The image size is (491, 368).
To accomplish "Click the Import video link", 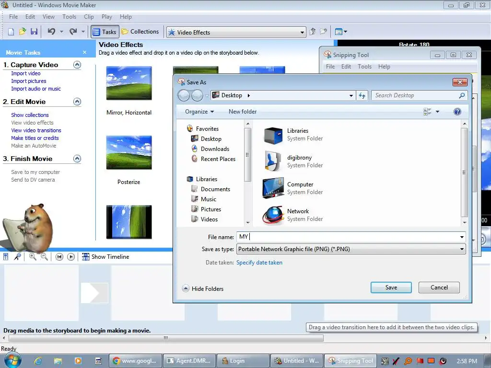I will pyautogui.click(x=26, y=73).
